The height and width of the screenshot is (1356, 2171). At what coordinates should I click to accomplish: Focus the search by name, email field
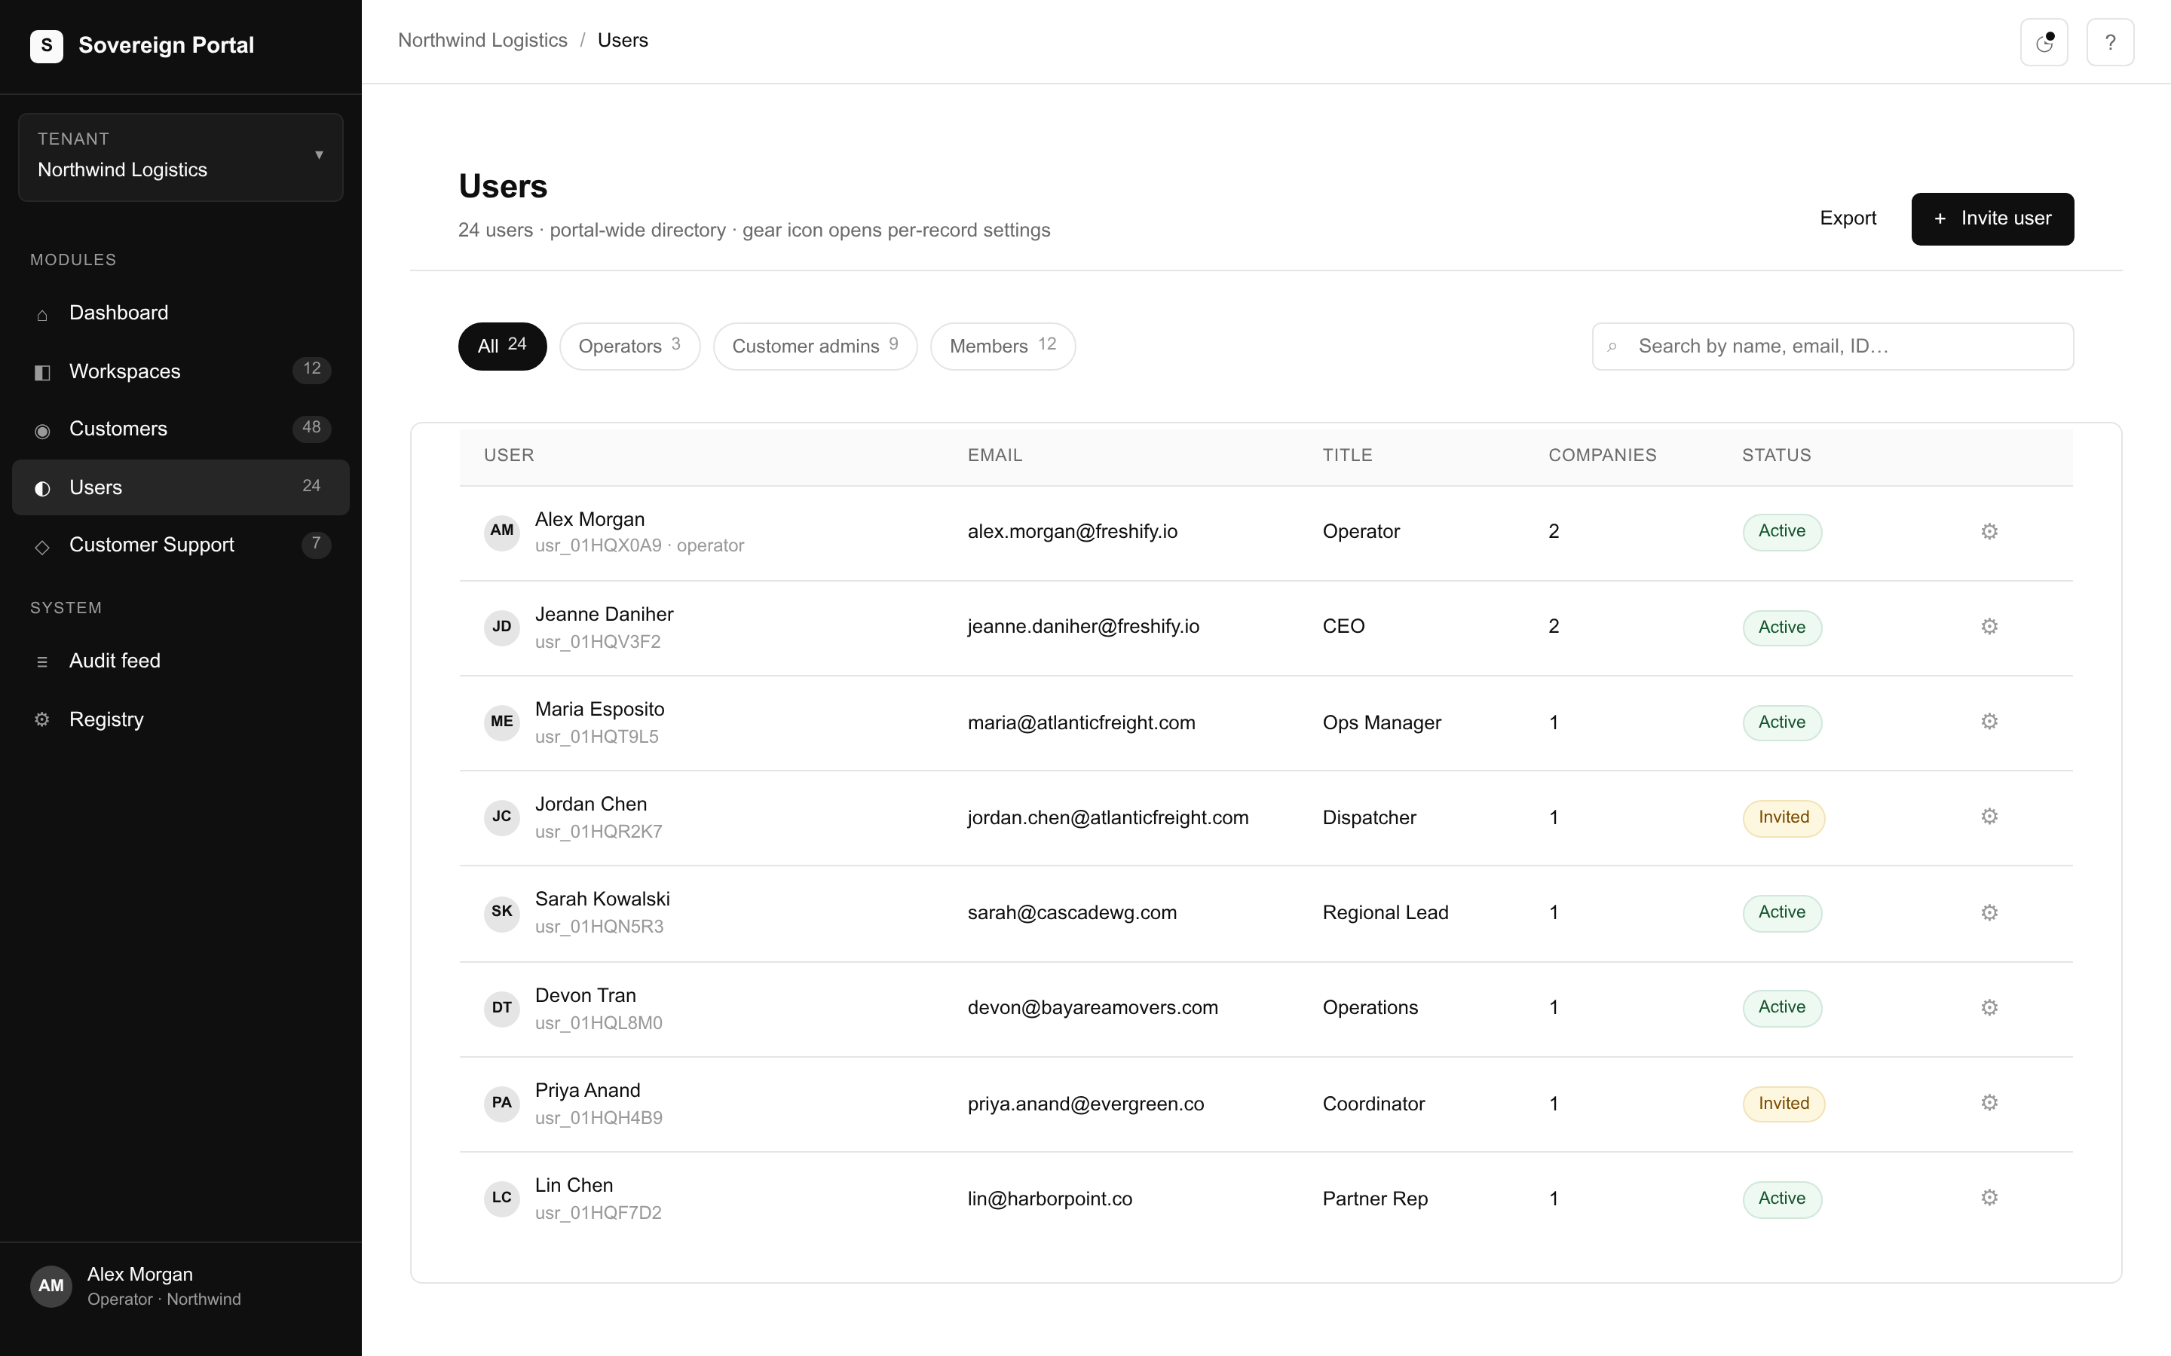[1832, 347]
